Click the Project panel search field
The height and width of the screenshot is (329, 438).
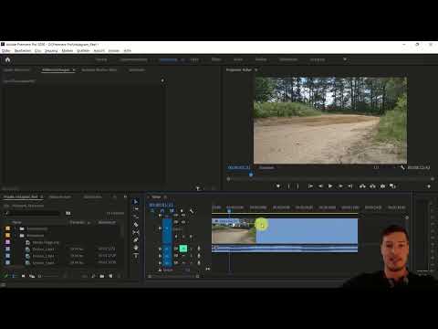[32, 213]
